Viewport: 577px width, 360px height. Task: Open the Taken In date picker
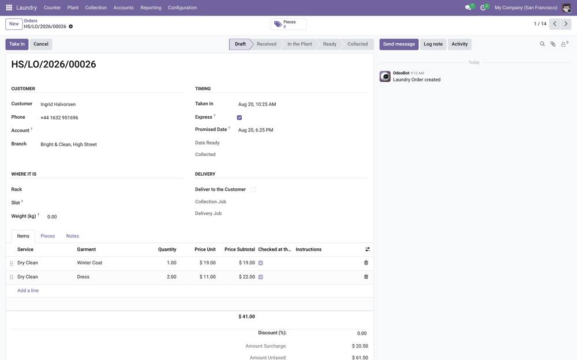coord(302,104)
